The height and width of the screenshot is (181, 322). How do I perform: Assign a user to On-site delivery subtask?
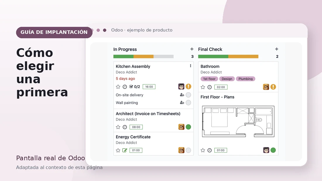pyautogui.click(x=182, y=95)
